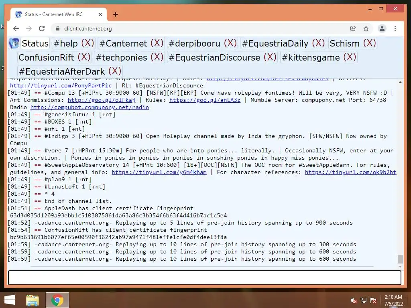This screenshot has width=411, height=308.
Task: Open the tinyurl.com/PonyPartPic link
Action: tap(61, 86)
